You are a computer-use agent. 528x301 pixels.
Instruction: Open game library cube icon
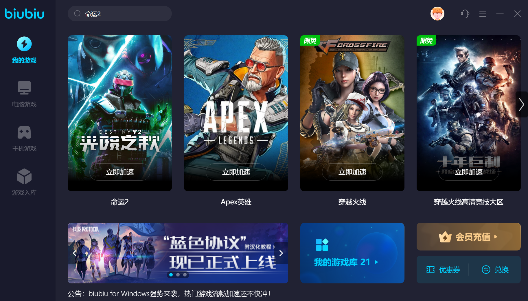point(24,176)
